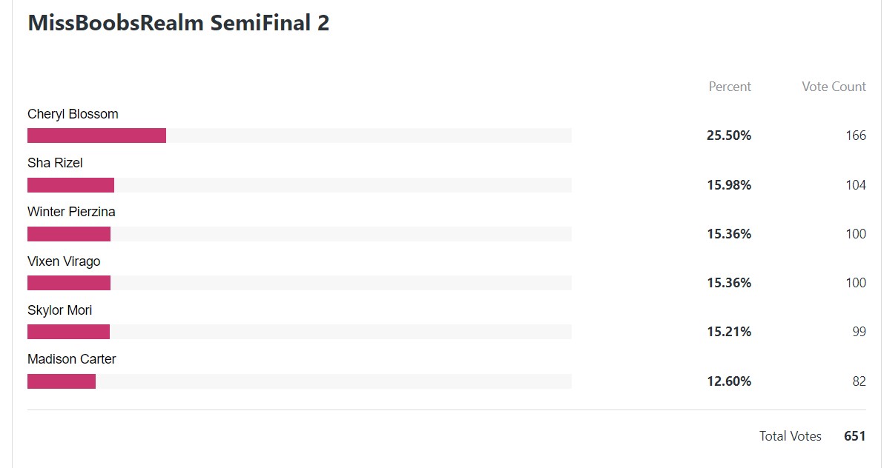Click Vixen Virago's pink result bar
Viewport: 884px width, 468px height.
69,283
